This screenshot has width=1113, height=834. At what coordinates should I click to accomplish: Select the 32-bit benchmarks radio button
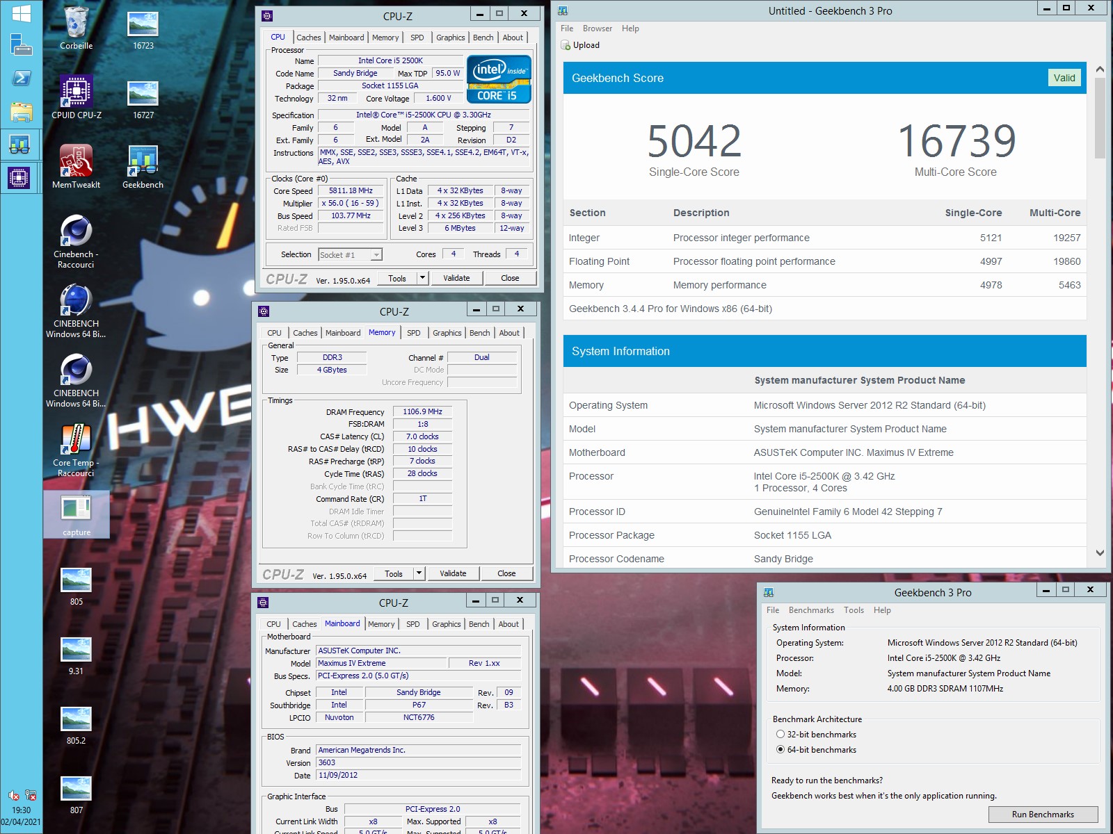click(x=780, y=735)
